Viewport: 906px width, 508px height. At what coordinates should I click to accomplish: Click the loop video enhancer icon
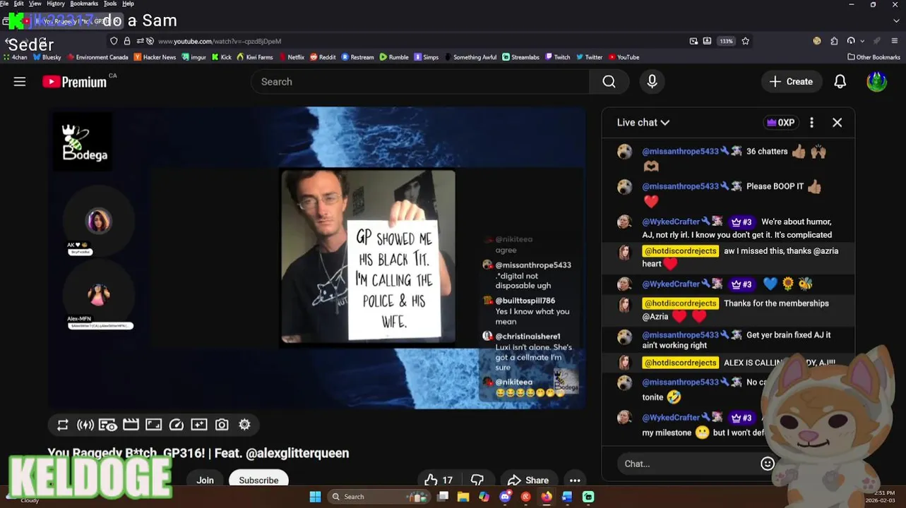pyautogui.click(x=63, y=425)
